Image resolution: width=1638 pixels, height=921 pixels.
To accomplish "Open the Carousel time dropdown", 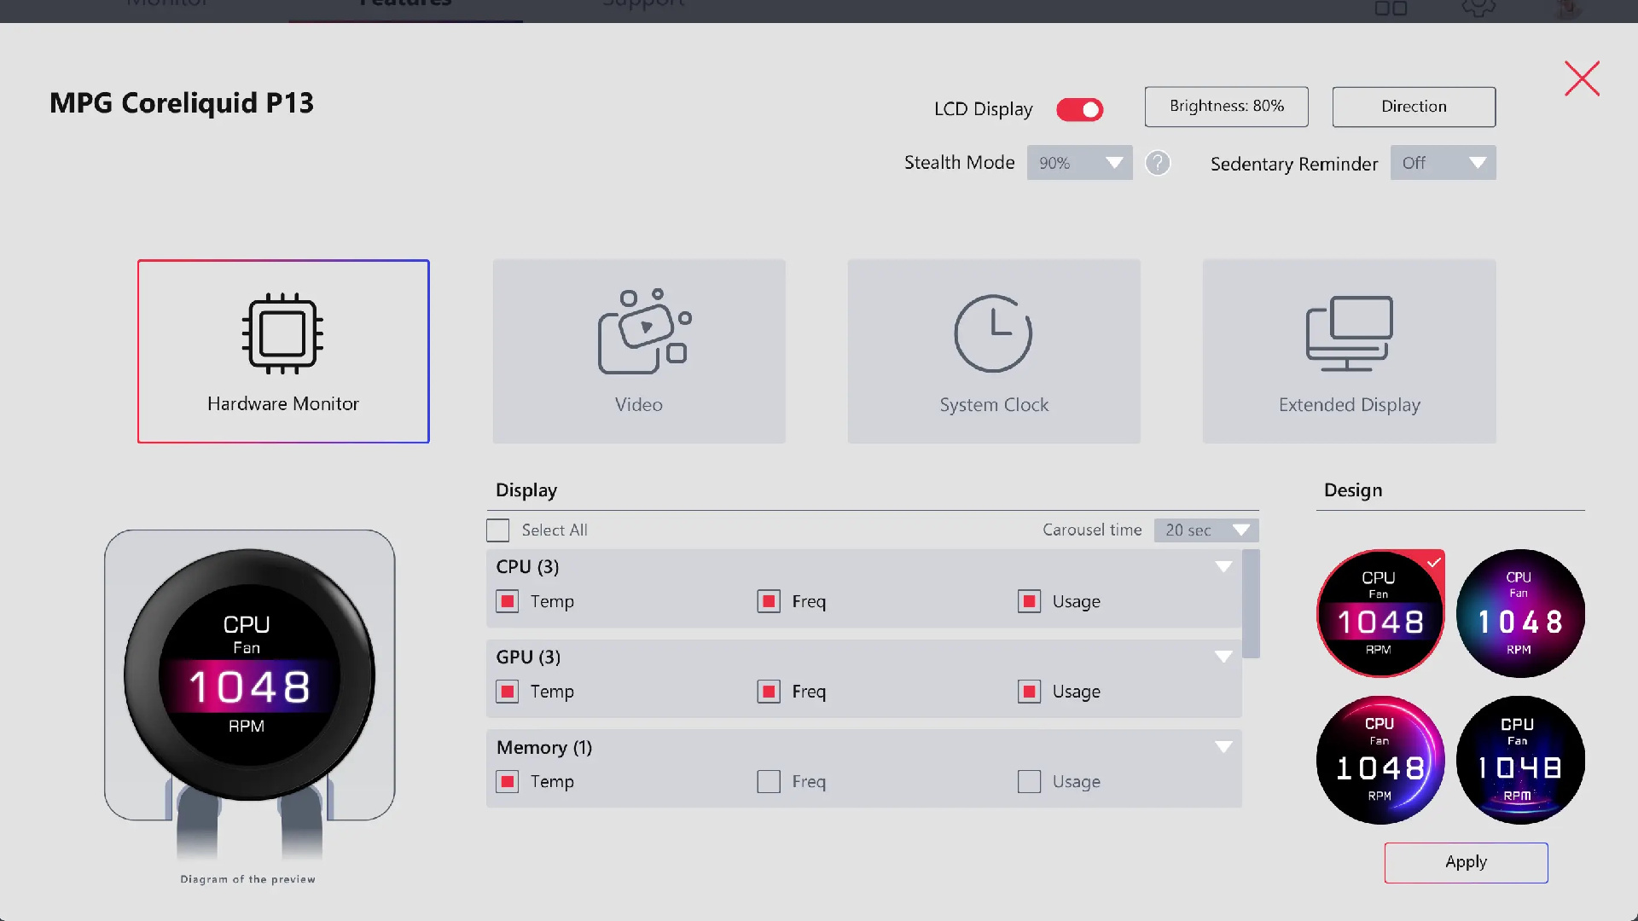I will 1205,530.
